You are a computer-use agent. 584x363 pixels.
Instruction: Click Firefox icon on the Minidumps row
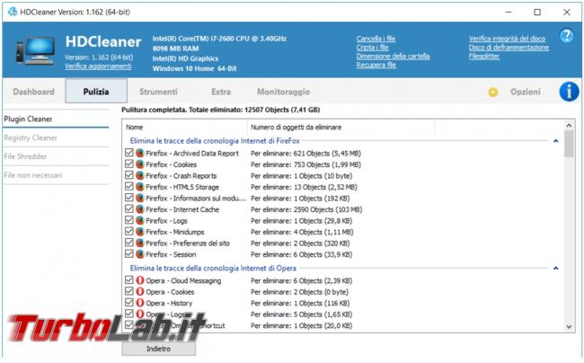139,232
